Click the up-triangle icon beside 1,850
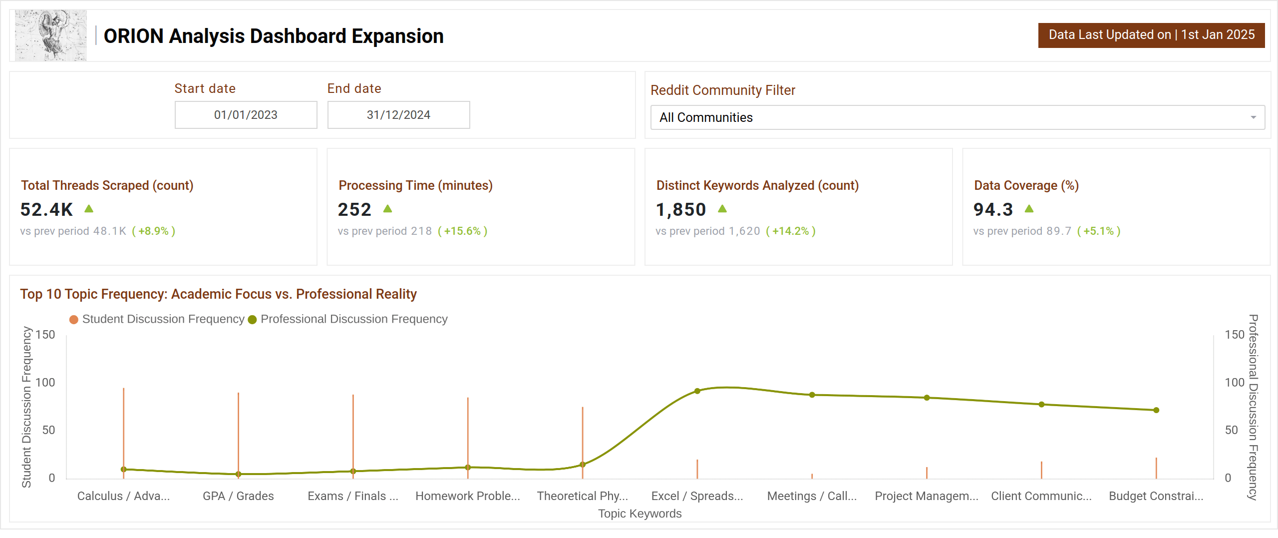Image resolution: width=1278 pixels, height=538 pixels. point(722,209)
